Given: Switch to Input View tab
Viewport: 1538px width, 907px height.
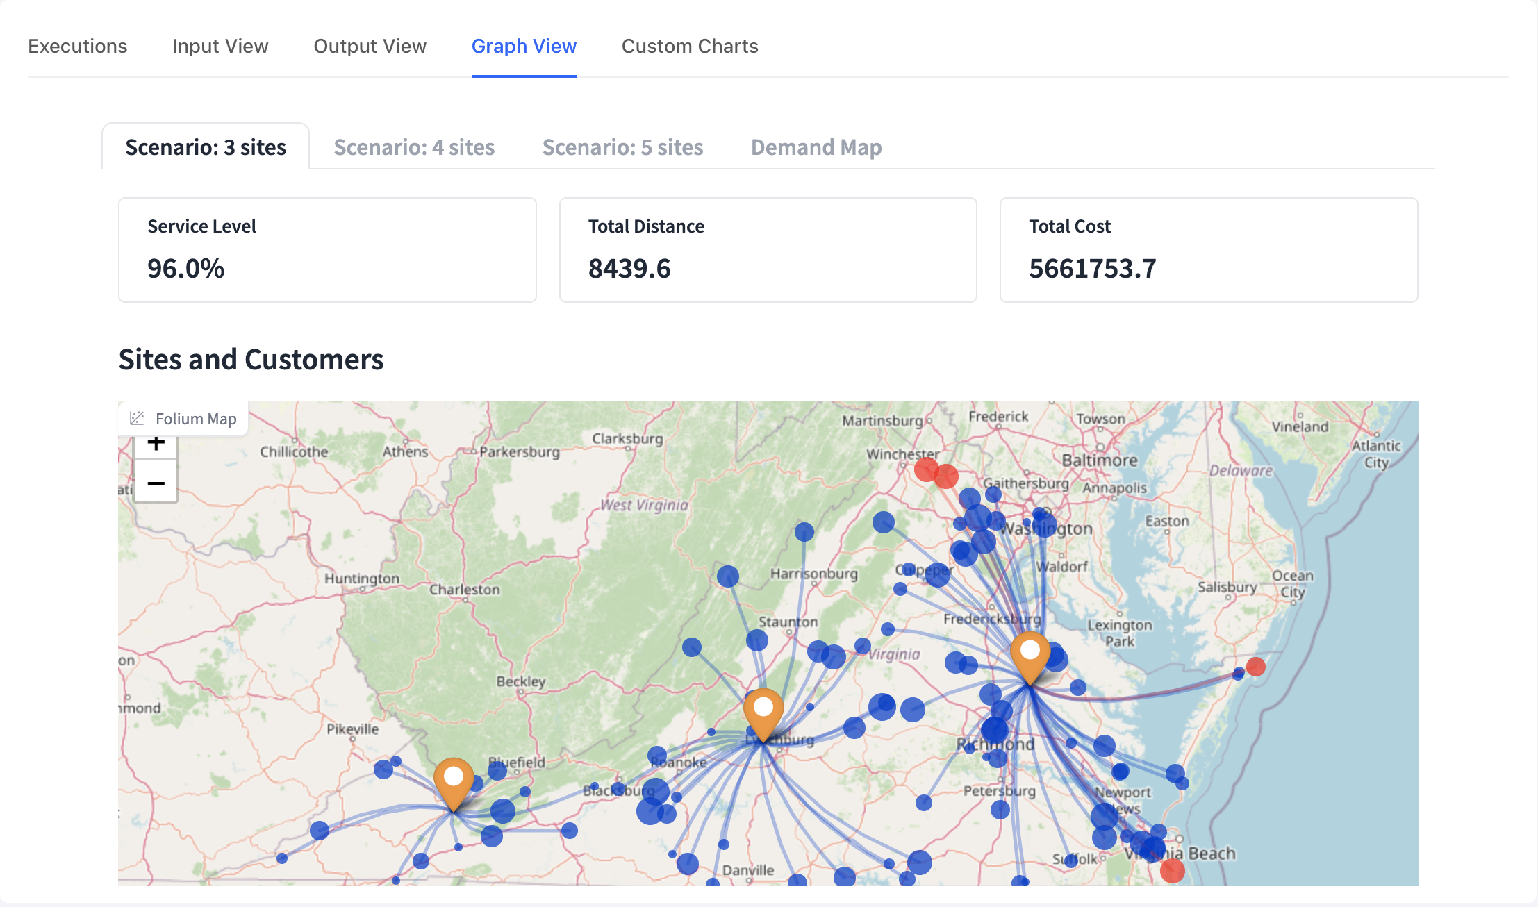Looking at the screenshot, I should point(220,47).
